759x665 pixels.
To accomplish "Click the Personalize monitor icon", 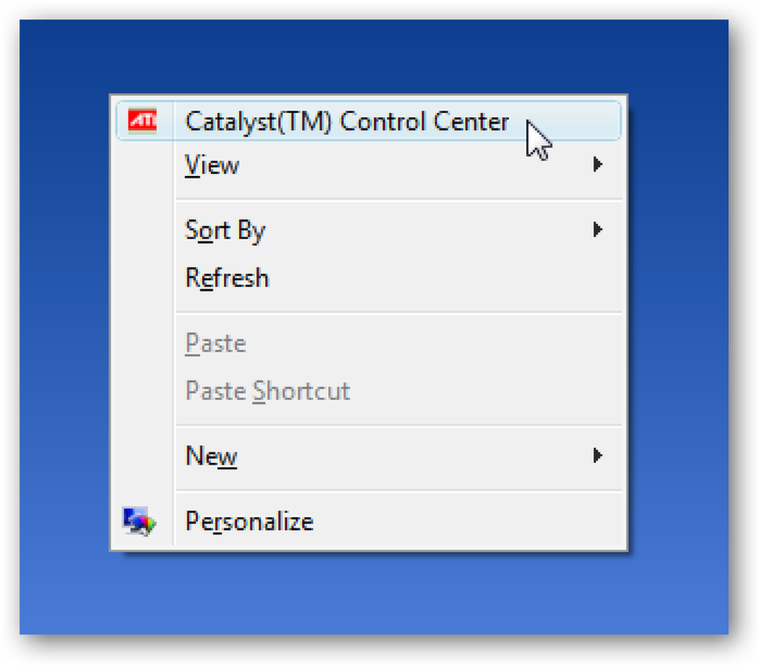I will tap(139, 522).
